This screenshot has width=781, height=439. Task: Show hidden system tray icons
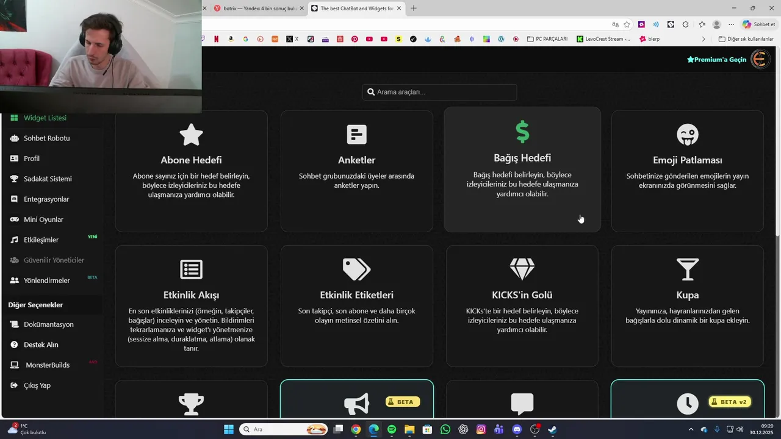coord(691,429)
